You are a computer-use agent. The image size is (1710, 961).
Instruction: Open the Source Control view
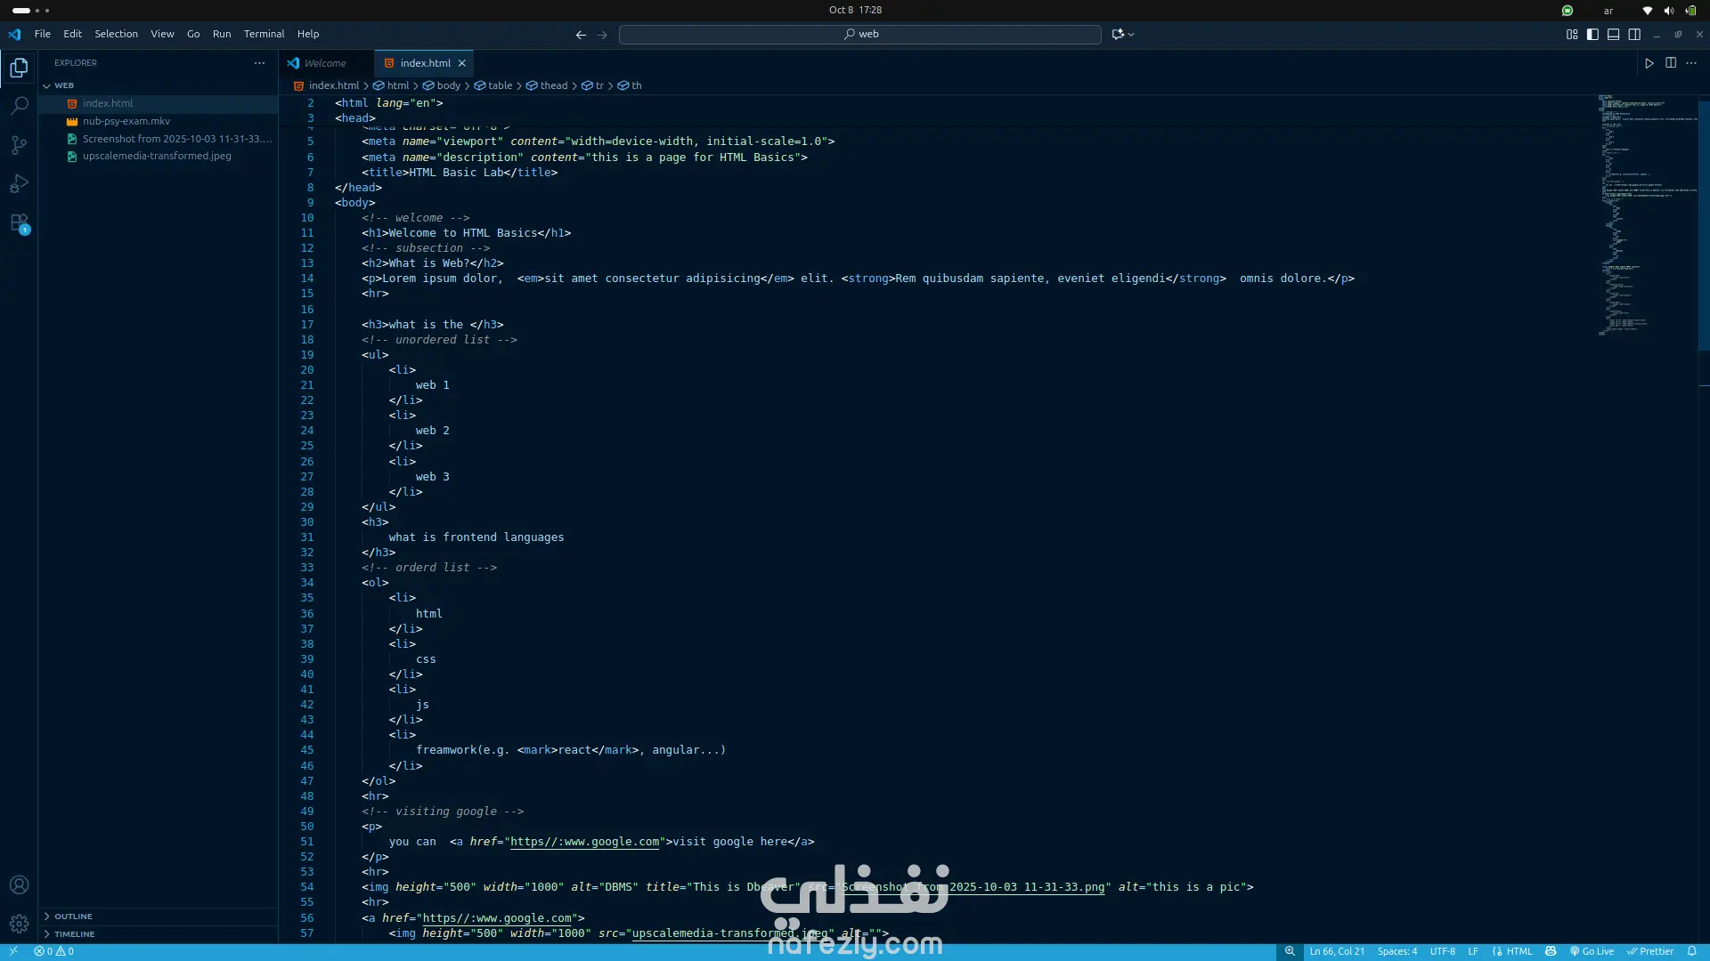[x=19, y=145]
